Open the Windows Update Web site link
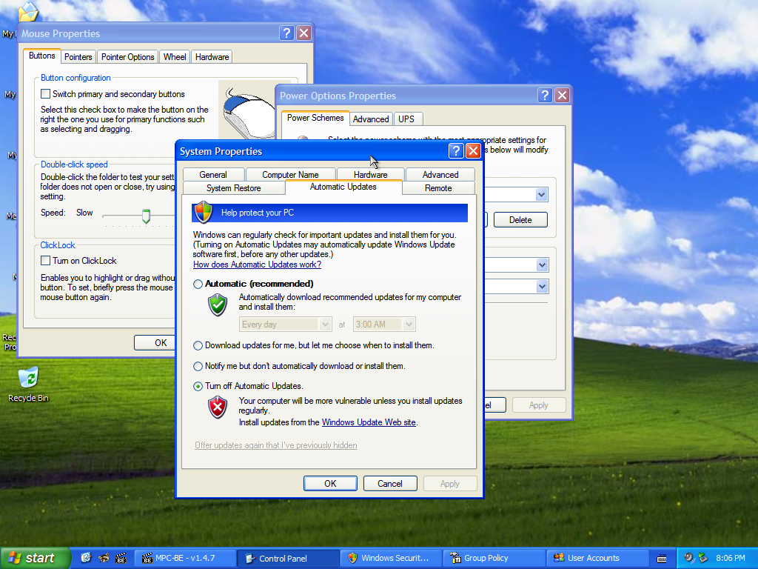The height and width of the screenshot is (569, 758). [x=369, y=422]
